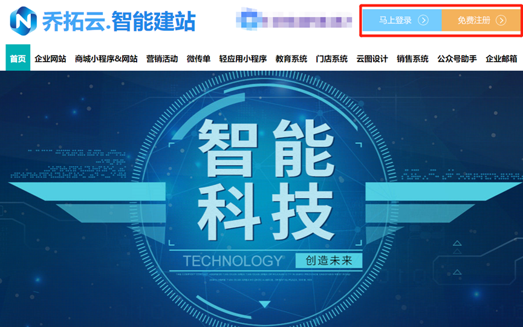This screenshot has height=327, width=523.
Task: Go to 商城小程序&网站 menu item
Action: 106,59
